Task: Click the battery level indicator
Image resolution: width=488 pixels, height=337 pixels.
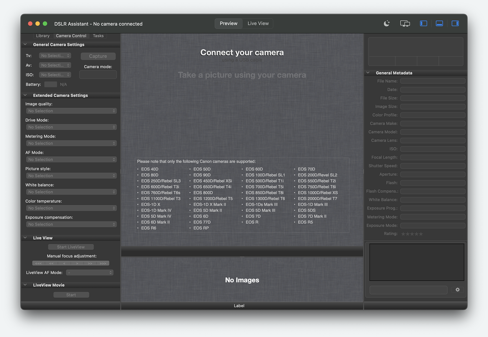Action: point(50,84)
